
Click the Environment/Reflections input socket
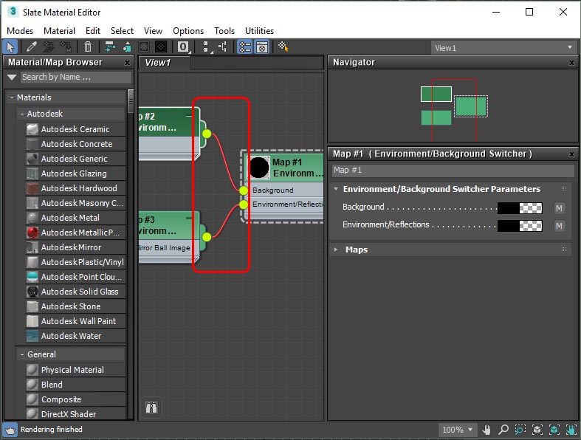pos(244,204)
